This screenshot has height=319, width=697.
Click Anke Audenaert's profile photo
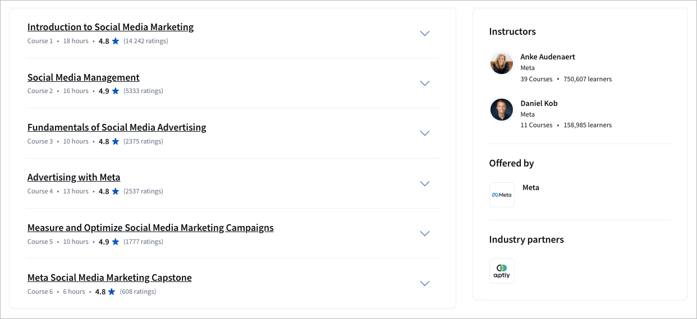(x=502, y=63)
